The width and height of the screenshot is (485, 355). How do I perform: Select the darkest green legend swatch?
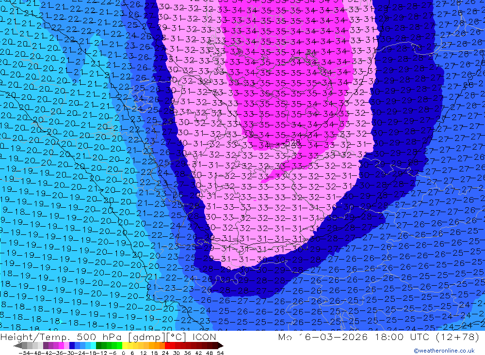(x=98, y=346)
